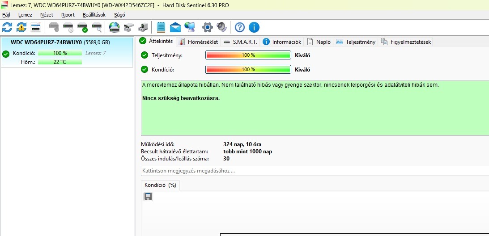Click the speaker sound toolbar icon

click(222, 27)
